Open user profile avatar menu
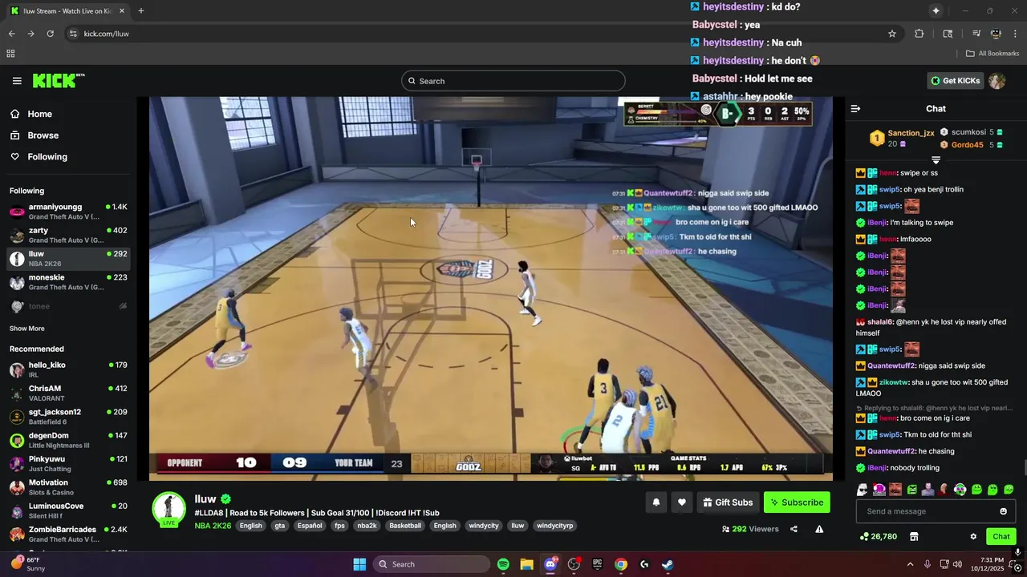The image size is (1027, 577). (997, 81)
